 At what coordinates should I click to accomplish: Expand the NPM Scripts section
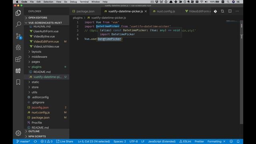pyautogui.click(x=46, y=136)
